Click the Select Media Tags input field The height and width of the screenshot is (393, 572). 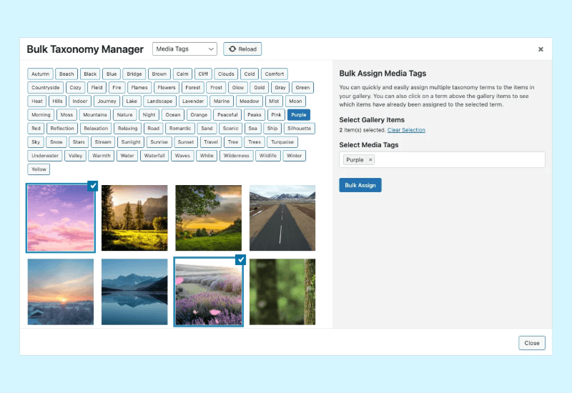click(458, 160)
